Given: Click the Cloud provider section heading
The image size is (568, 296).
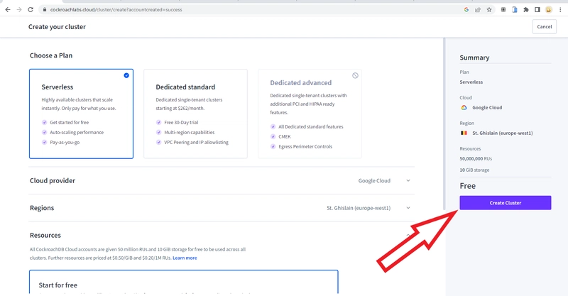Looking at the screenshot, I should [53, 180].
